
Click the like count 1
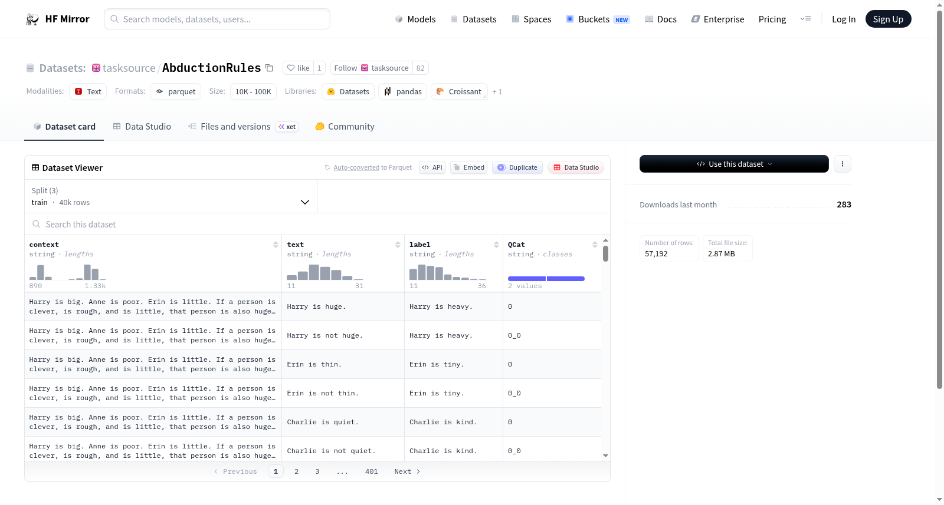point(319,68)
